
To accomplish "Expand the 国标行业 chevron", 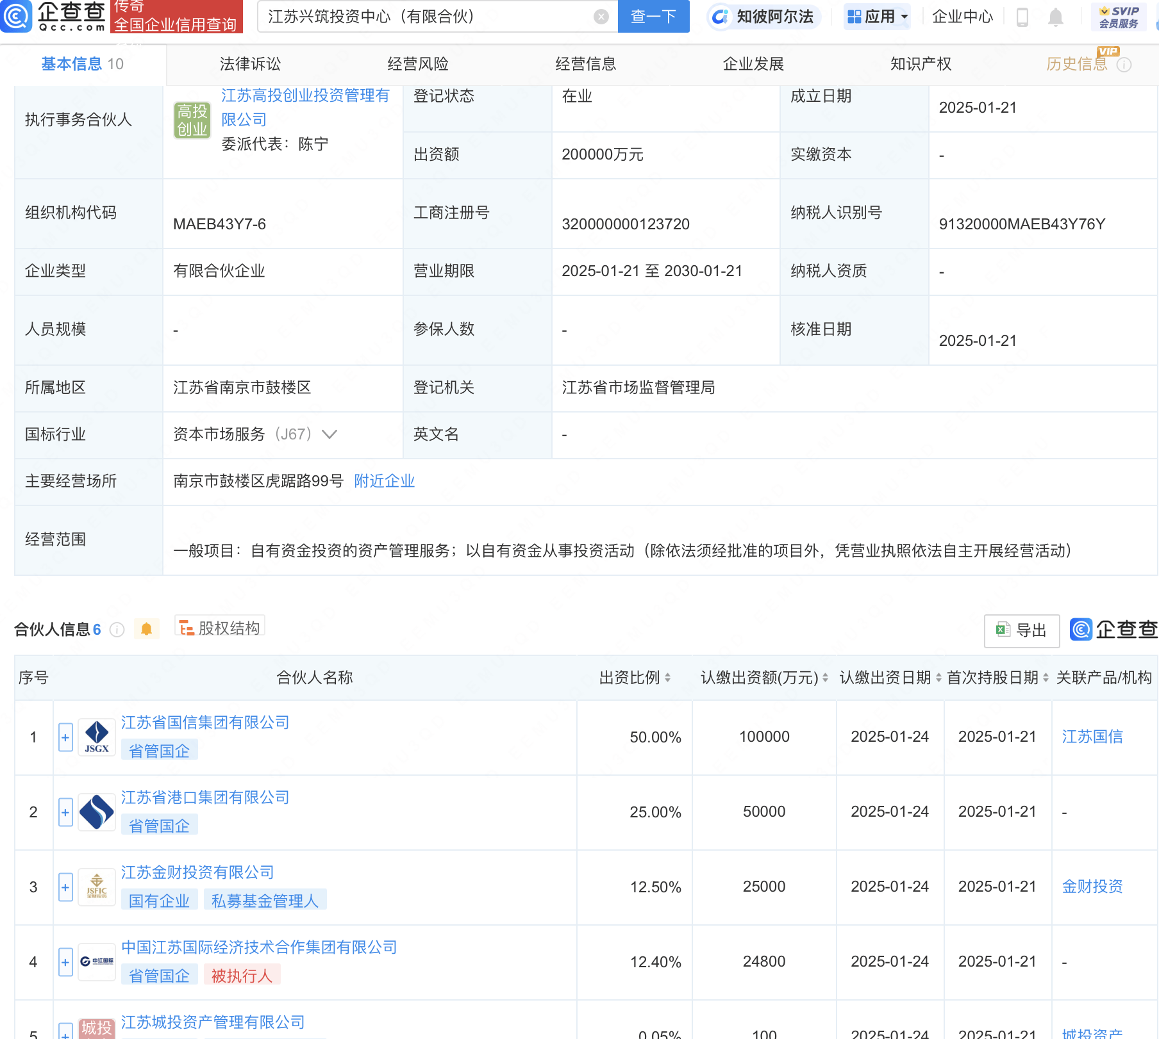I will pyautogui.click(x=329, y=434).
